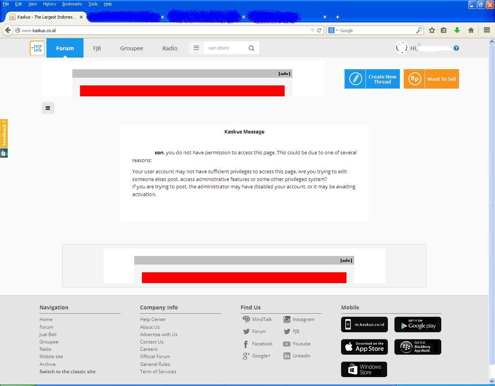Open the Help Center link

[x=153, y=319]
